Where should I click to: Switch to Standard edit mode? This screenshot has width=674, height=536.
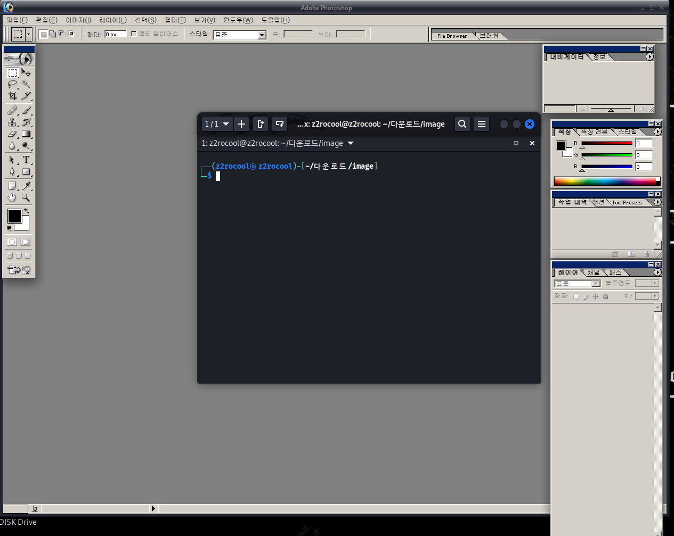pos(12,242)
